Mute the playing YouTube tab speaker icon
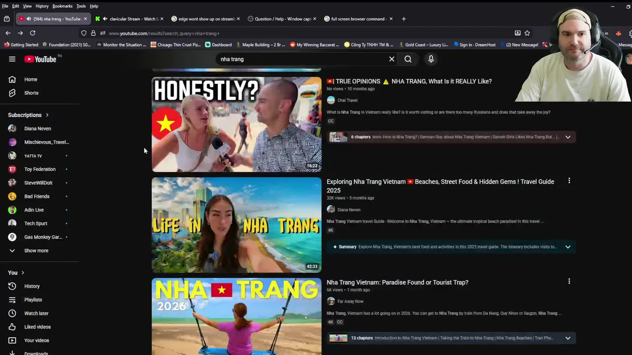Screen dimensions: 632x355 [29, 19]
